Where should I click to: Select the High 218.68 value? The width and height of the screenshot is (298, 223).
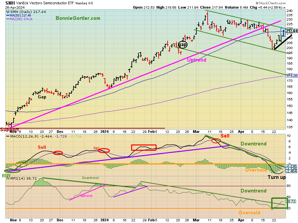[x=166, y=7]
